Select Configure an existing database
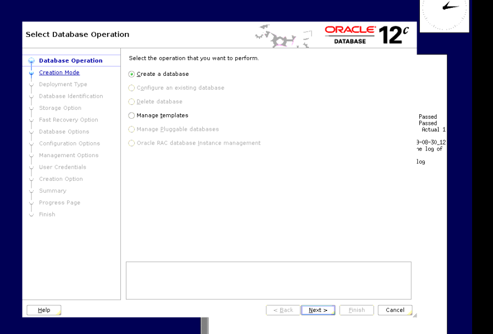 [x=131, y=87]
